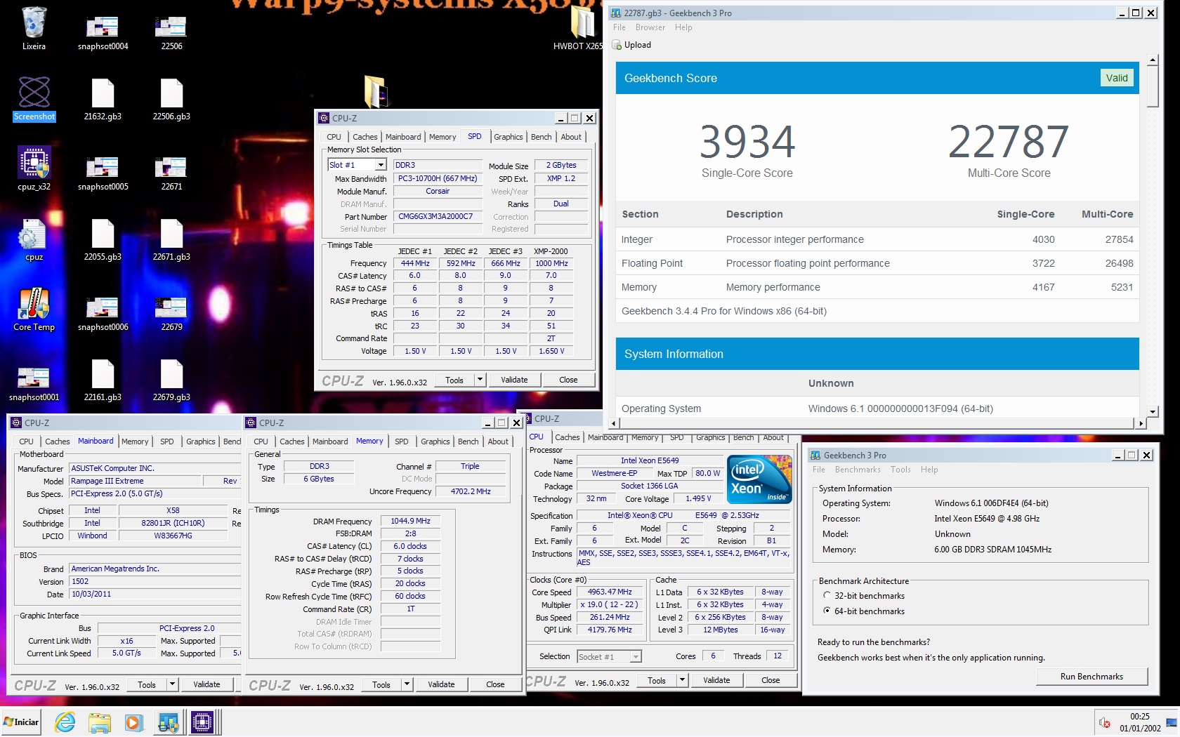Select 64-bit benchmarks radio button
This screenshot has width=1180, height=737.
pos(827,611)
